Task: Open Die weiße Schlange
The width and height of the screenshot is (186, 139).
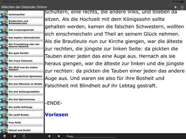Action: point(22,107)
